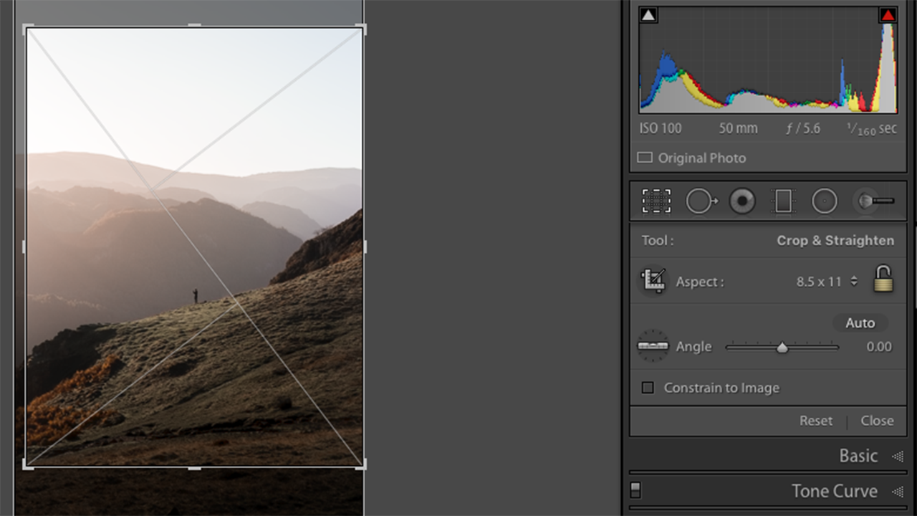The image size is (917, 516).
Task: Click the Auto angle button
Action: [x=860, y=323]
